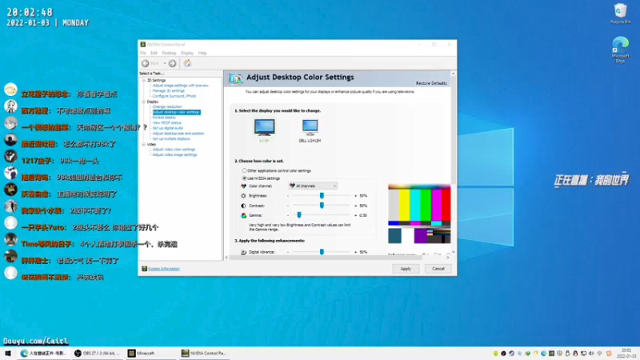The width and height of the screenshot is (640, 360).
Task: Switch to OBS taskbar item
Action: [x=97, y=353]
